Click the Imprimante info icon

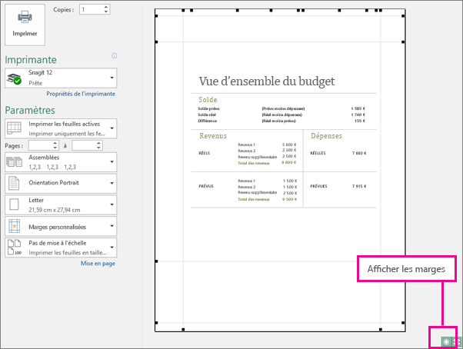(x=115, y=56)
